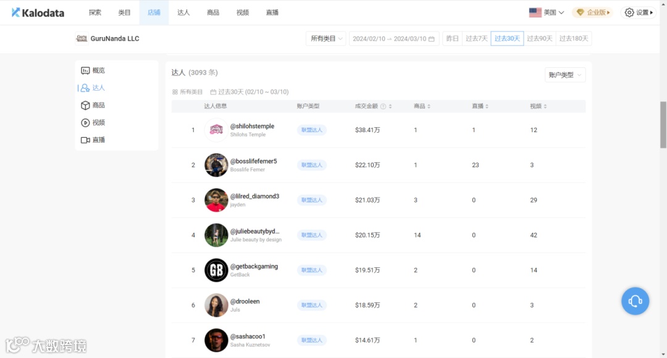Open @bosslifefemer5 avatar
Image resolution: width=667 pixels, height=358 pixels.
216,165
